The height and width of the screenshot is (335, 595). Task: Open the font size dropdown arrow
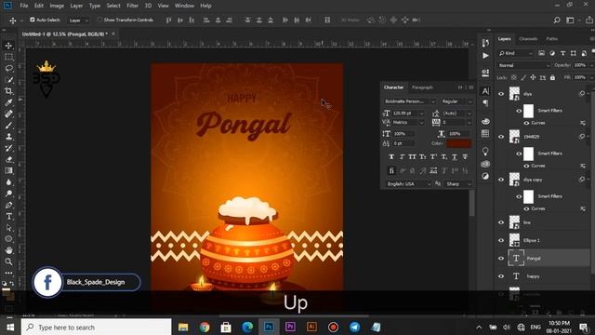pyautogui.click(x=421, y=114)
